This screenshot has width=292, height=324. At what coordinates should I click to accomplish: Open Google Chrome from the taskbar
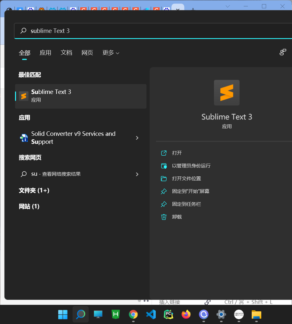133,314
